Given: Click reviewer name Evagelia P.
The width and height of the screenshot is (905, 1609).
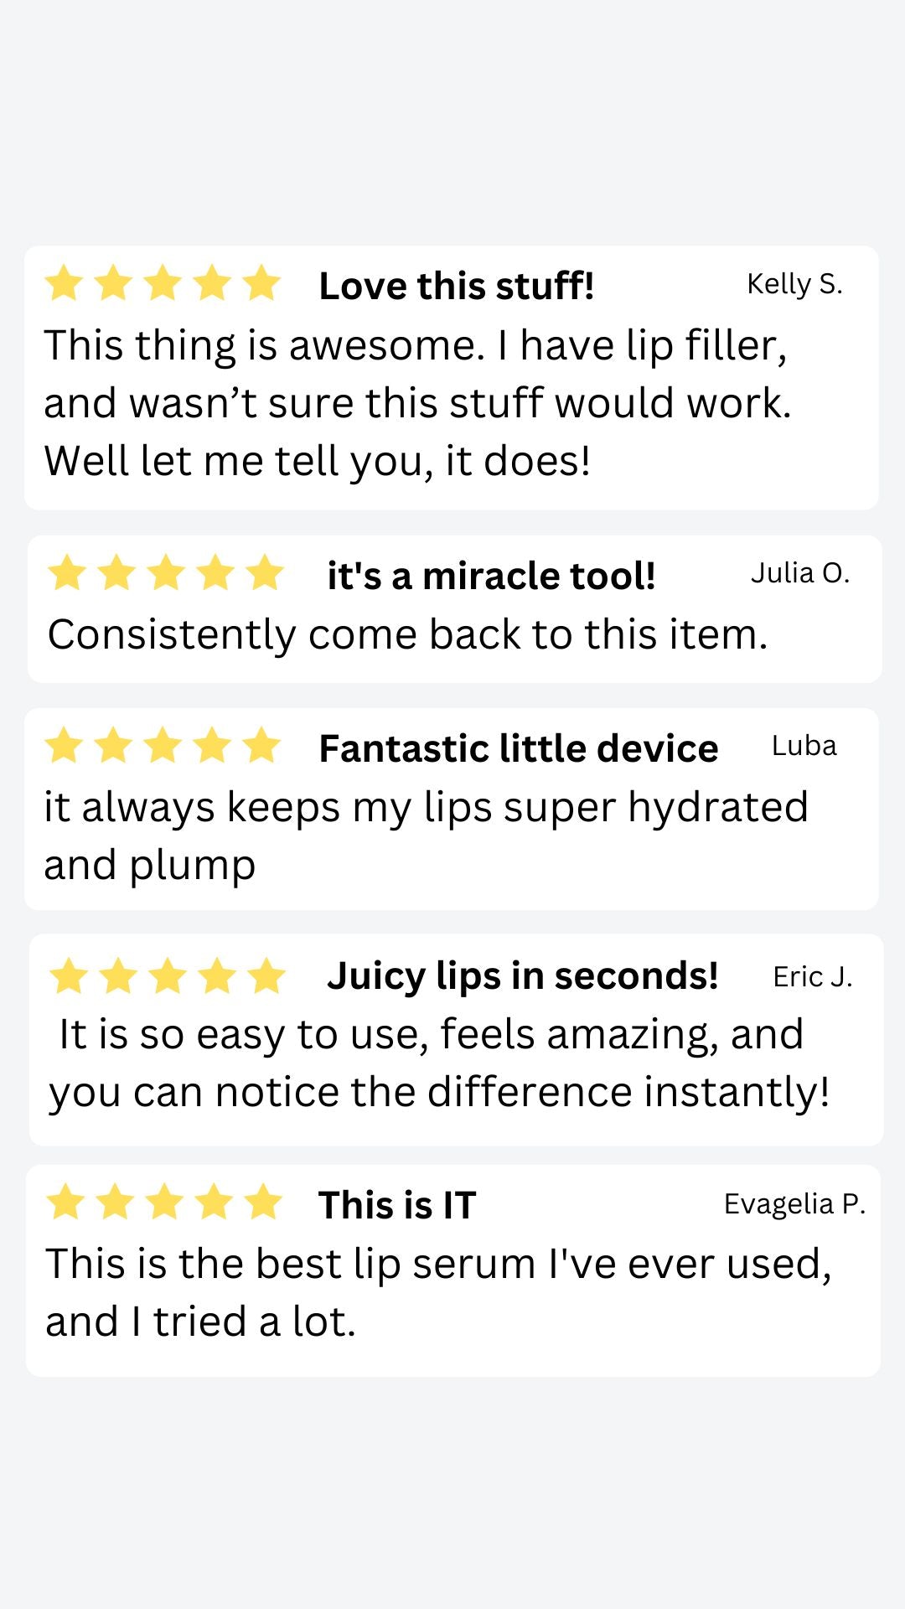Looking at the screenshot, I should tap(794, 1204).
